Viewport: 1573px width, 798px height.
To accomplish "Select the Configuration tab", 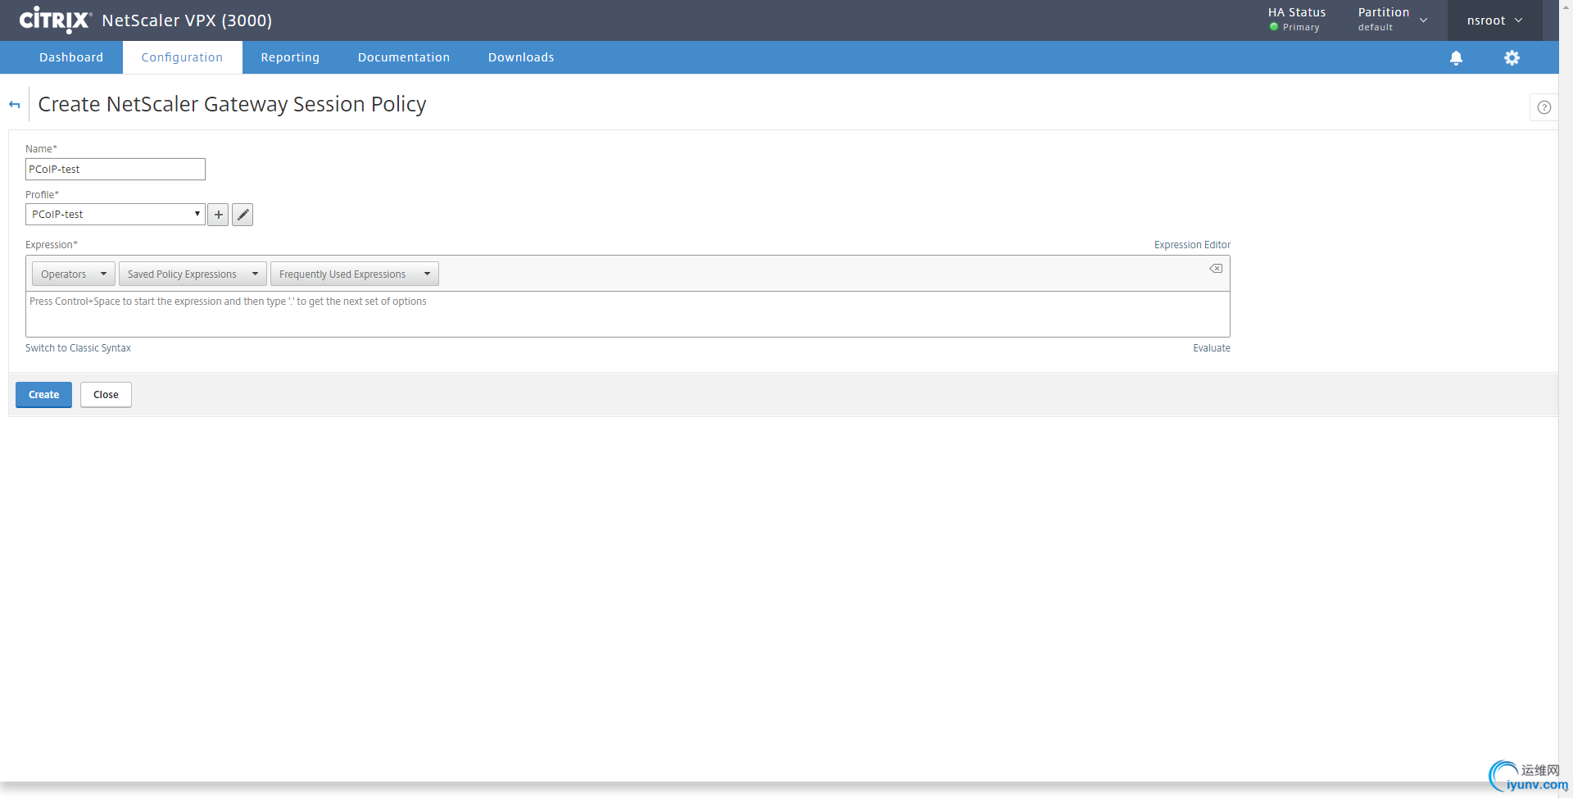I will 182,57.
